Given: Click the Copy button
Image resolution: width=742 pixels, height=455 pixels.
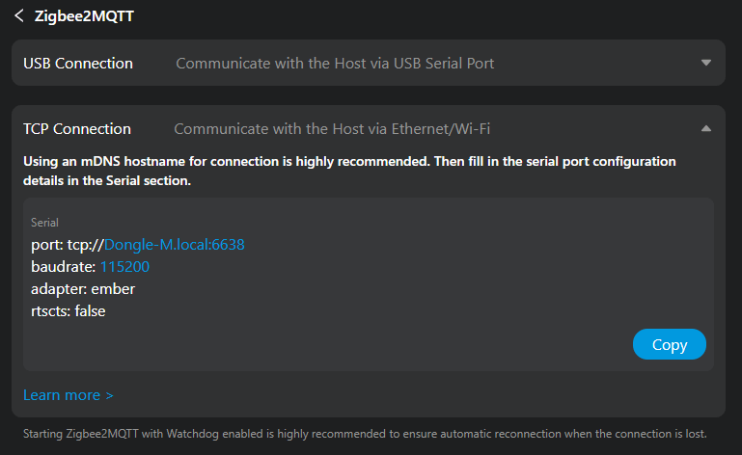Looking at the screenshot, I should click(669, 344).
